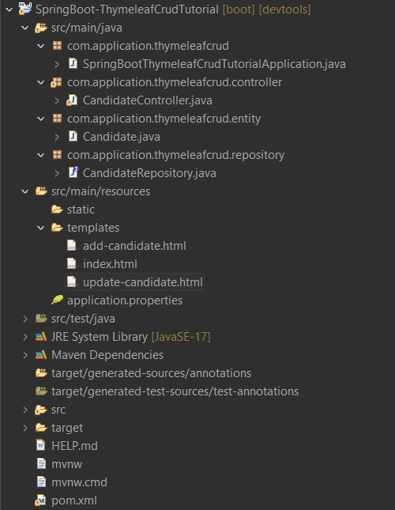Expand Candidate.java members
Viewport: 395px width, 510px height.
click(57, 137)
